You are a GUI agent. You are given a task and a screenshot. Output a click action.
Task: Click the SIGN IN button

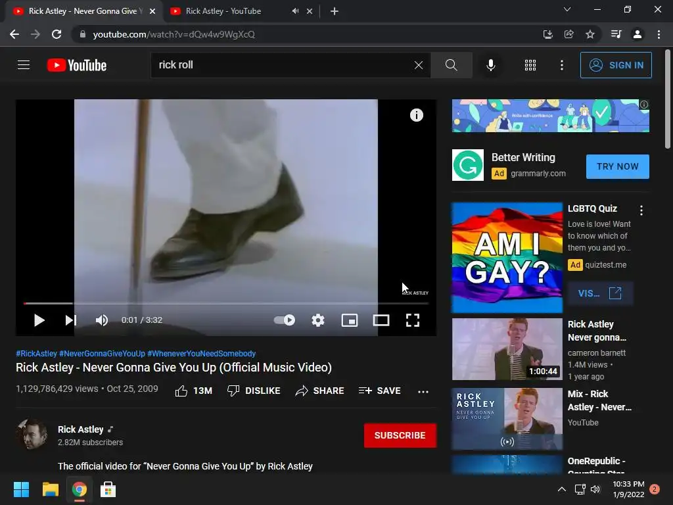coord(616,65)
